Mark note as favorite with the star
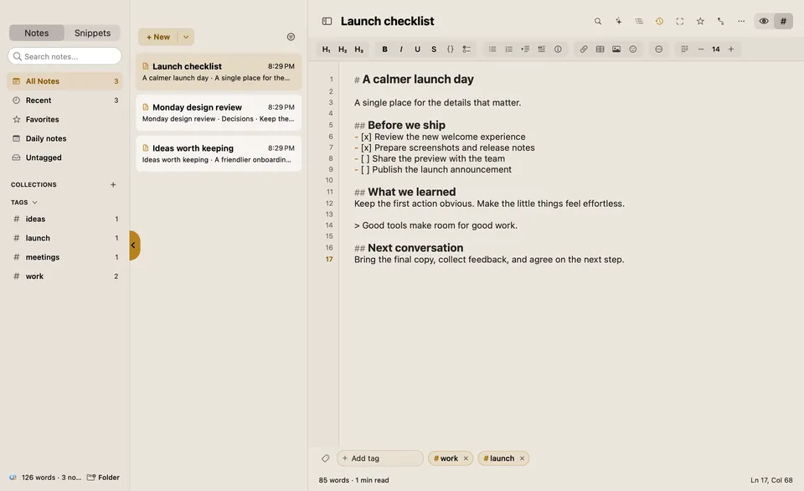This screenshot has height=491, width=804. tap(700, 21)
